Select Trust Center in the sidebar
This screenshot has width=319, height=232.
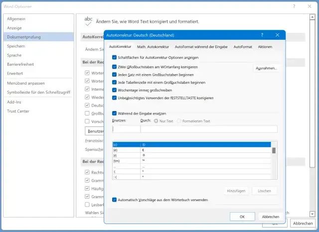(17, 111)
